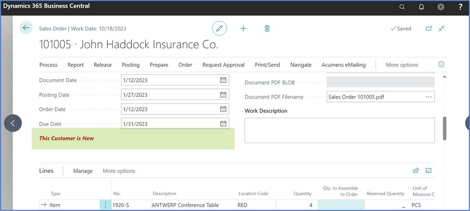This screenshot has width=470, height=211.
Task: Click ellipsis in Document PDF Filename field
Action: tap(429, 97)
